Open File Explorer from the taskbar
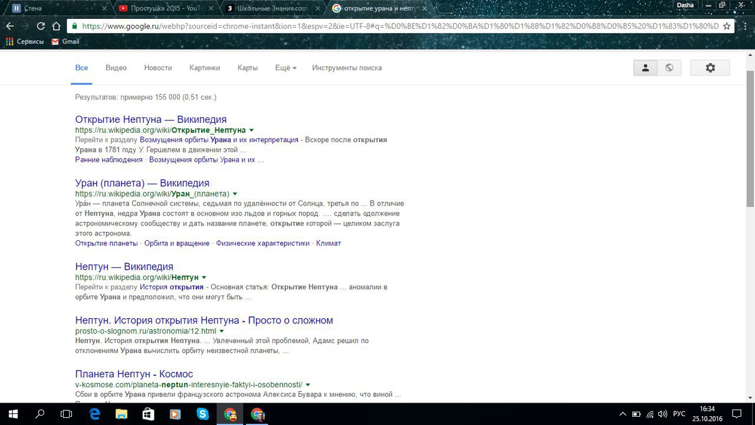Image resolution: width=755 pixels, height=425 pixels. point(122,414)
